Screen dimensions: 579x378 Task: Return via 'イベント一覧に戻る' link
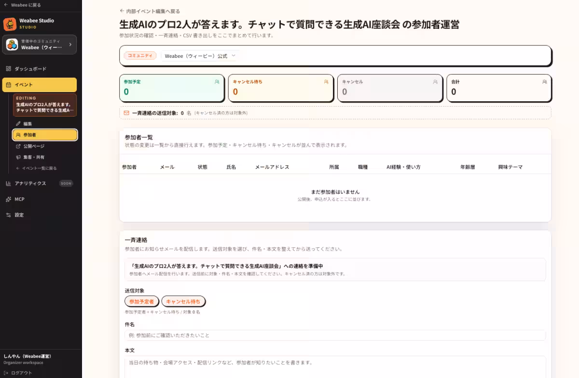(x=37, y=168)
